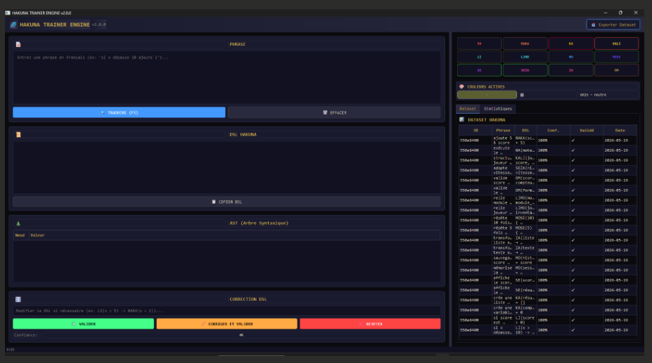Click the small grey square color indicator
Screen dimensions: 652x363
523,95
